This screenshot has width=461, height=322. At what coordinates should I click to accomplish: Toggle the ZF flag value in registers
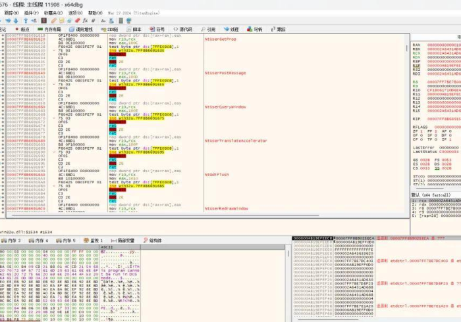tap(421, 131)
